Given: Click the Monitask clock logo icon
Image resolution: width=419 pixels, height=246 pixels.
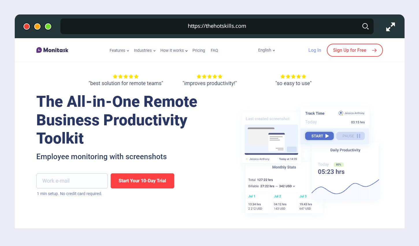Looking at the screenshot, I should (38, 50).
